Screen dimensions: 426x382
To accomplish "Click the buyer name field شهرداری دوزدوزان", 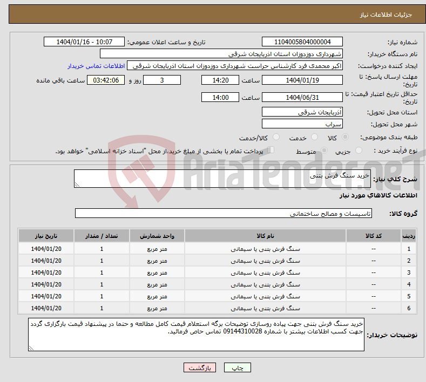I will (221, 54).
